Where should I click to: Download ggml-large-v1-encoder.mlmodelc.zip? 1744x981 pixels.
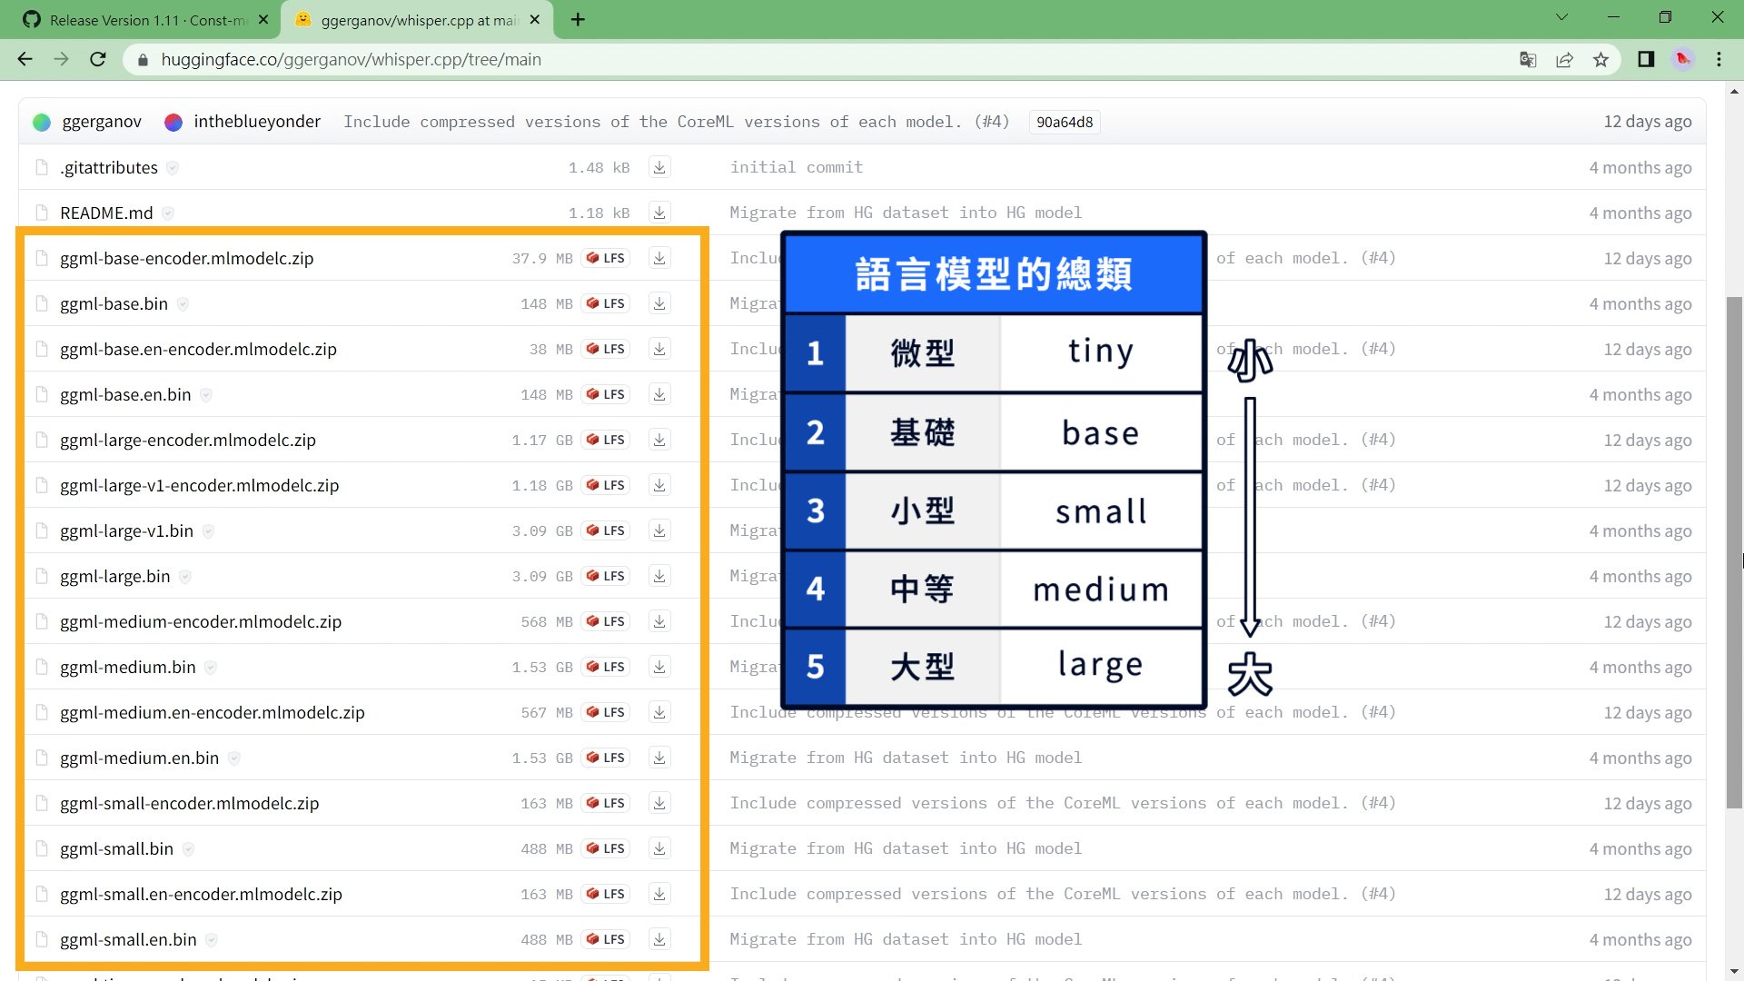659,485
